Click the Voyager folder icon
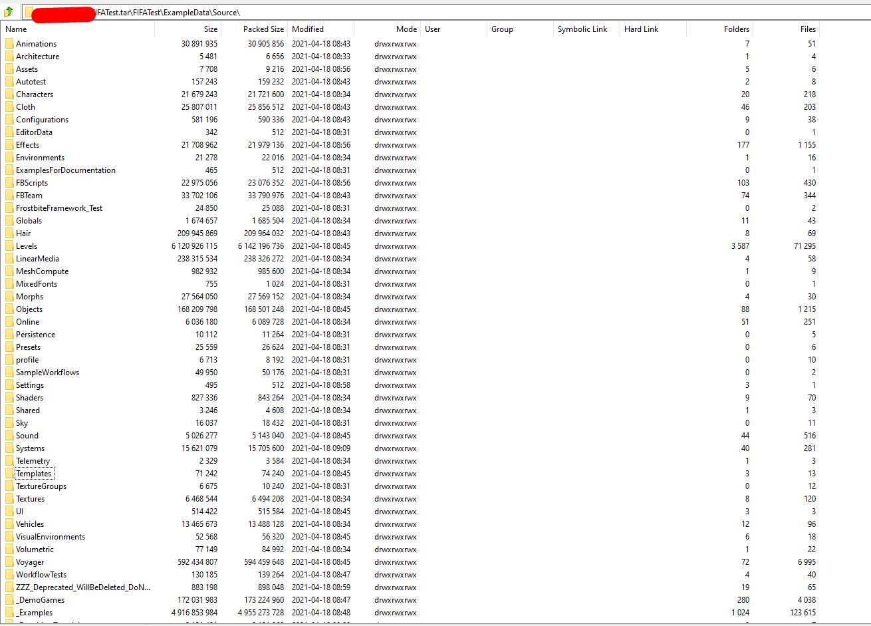871x626 pixels. [x=9, y=562]
